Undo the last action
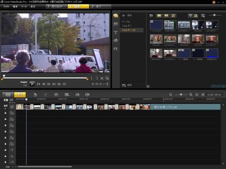Viewport: 226px width, 169px height. 35,95
